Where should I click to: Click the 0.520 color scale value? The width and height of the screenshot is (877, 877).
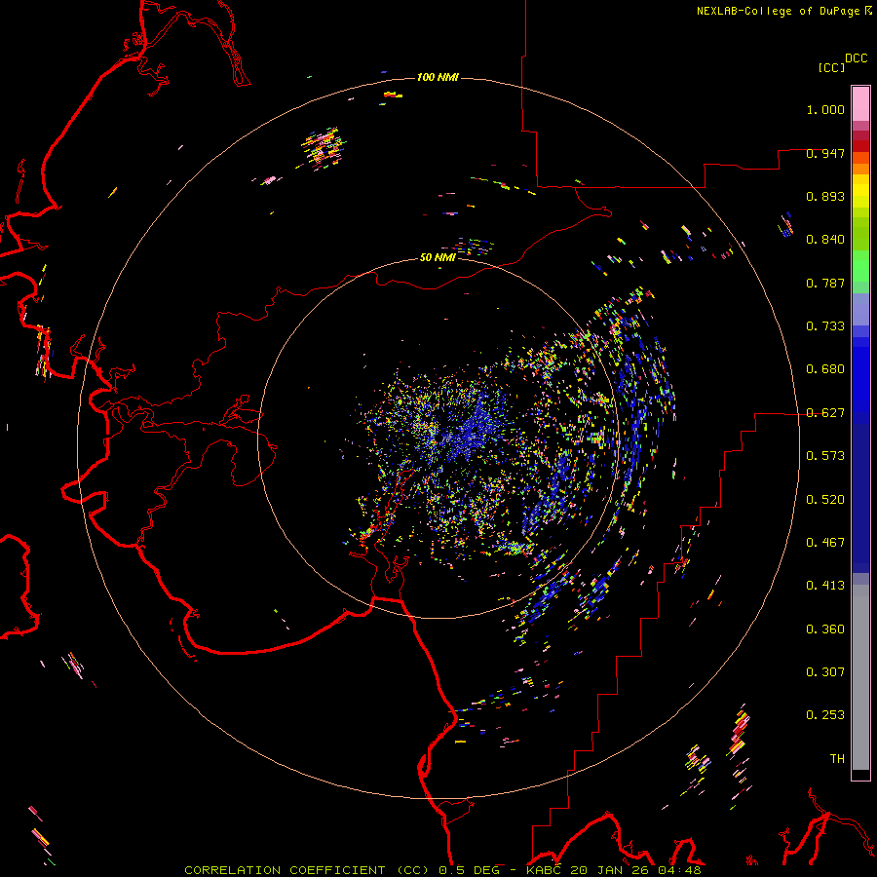coord(825,500)
